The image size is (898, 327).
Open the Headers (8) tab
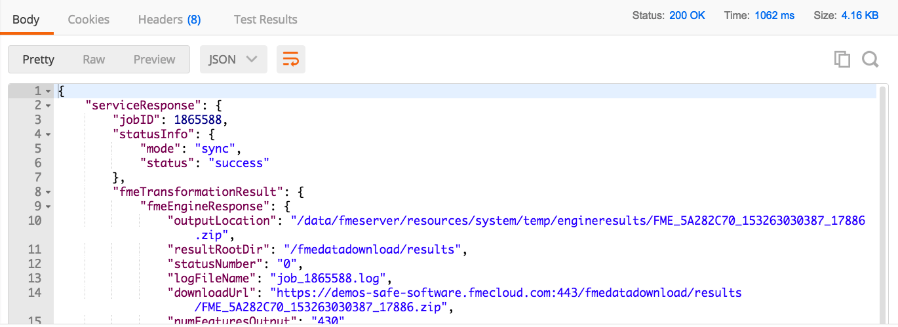pos(169,20)
